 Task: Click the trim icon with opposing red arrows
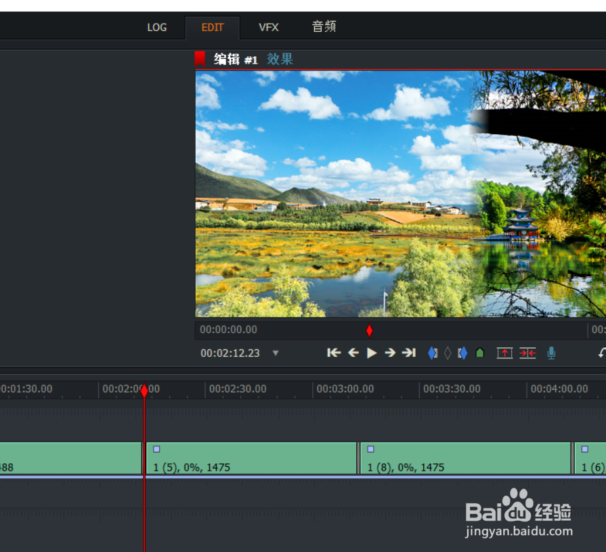pyautogui.click(x=528, y=352)
